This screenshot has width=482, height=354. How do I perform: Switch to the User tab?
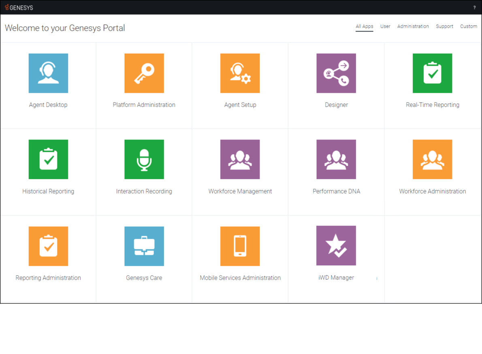(x=385, y=26)
